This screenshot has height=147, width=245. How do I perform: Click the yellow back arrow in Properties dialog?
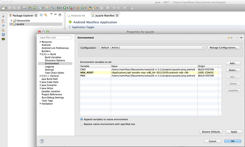tap(229, 38)
